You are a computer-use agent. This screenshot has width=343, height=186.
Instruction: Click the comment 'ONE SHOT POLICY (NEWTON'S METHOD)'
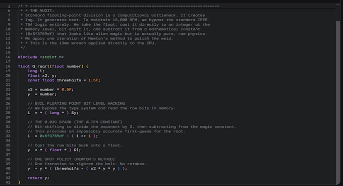pyautogui.click(x=75, y=159)
